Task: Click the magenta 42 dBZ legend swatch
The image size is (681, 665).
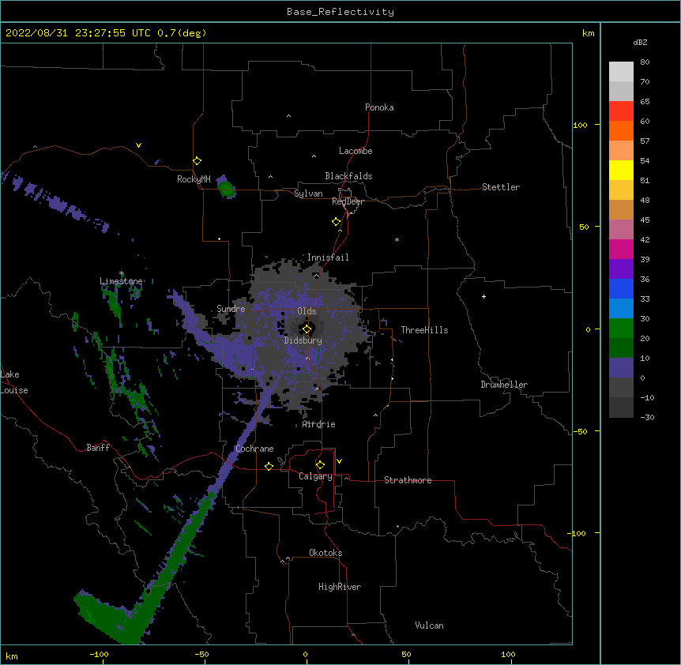Action: pyautogui.click(x=621, y=249)
